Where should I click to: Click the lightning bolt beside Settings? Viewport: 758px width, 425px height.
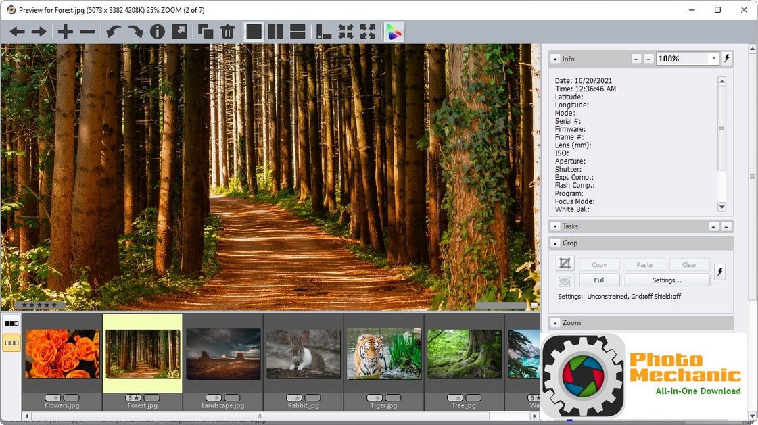[x=719, y=272]
